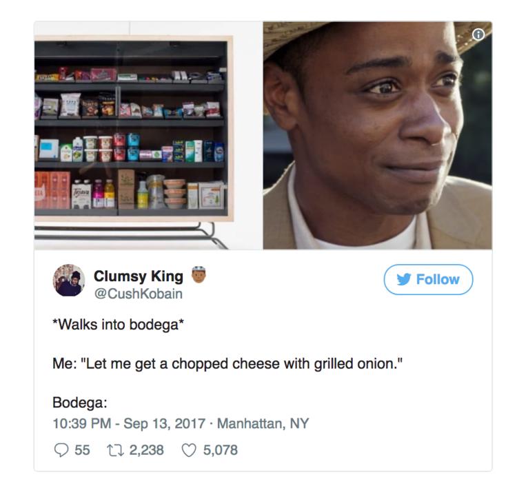Click the emoji next to Clumsy King
Image resolution: width=517 pixels, height=488 pixels.
(199, 275)
